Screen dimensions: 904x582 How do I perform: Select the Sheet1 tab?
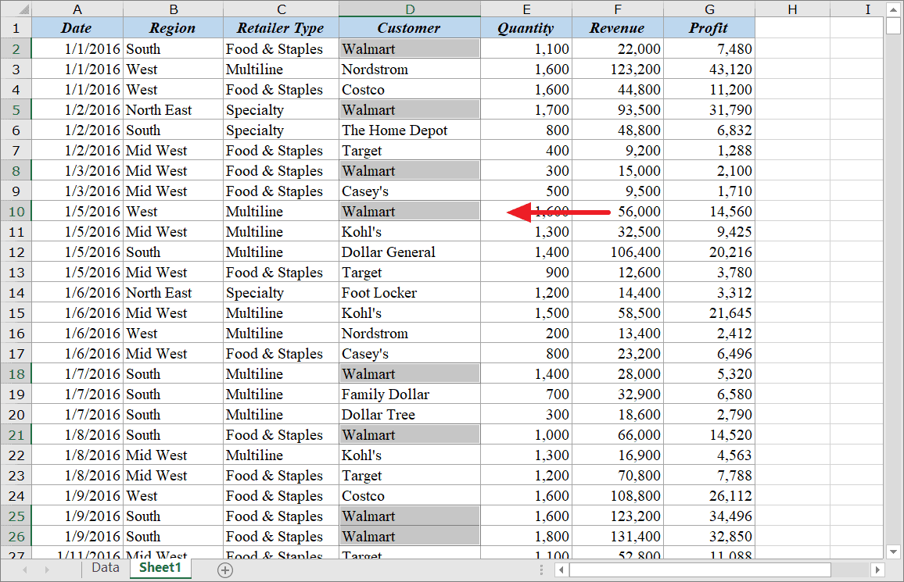160,569
